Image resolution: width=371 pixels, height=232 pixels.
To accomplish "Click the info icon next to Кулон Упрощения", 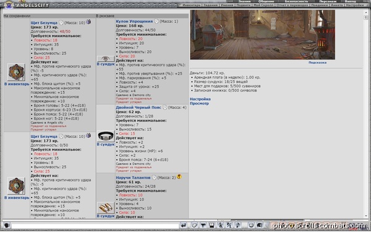I will (x=156, y=21).
